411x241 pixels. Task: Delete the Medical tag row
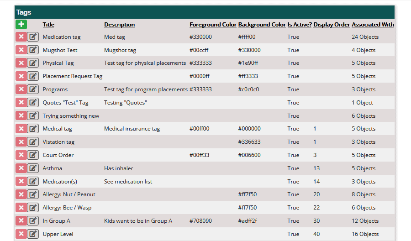click(21, 129)
